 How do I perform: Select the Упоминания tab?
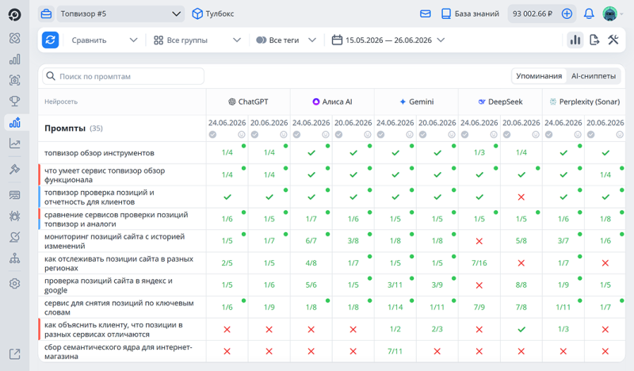point(539,76)
